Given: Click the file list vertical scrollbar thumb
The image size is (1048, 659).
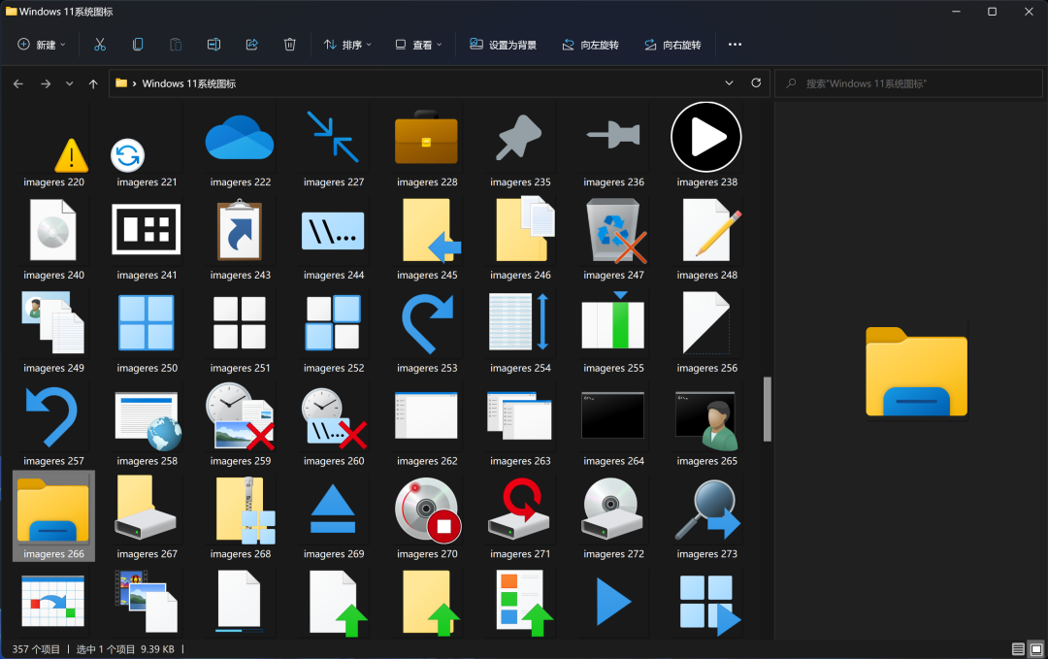Looking at the screenshot, I should coord(768,409).
